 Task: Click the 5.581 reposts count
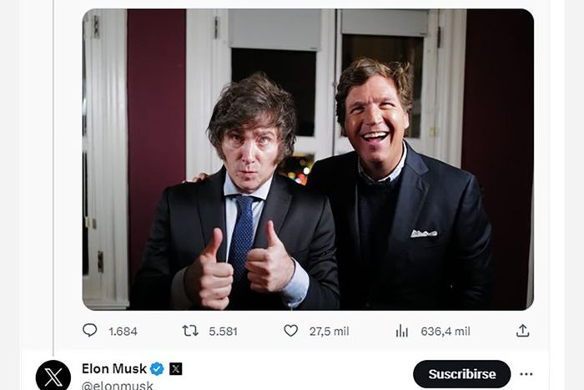[223, 332]
